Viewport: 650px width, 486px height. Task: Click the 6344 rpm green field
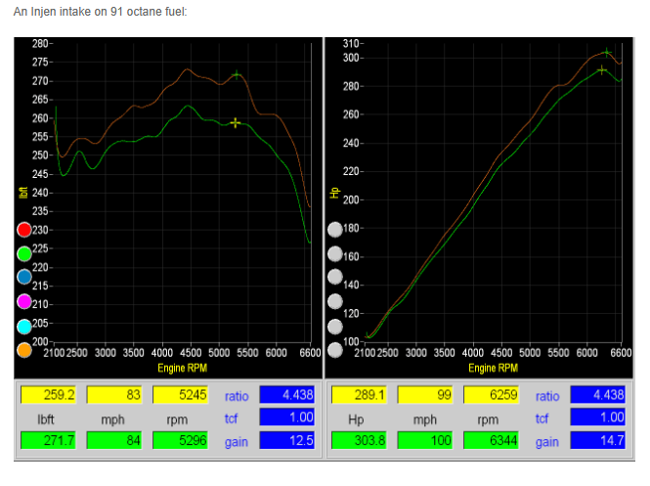coord(492,441)
